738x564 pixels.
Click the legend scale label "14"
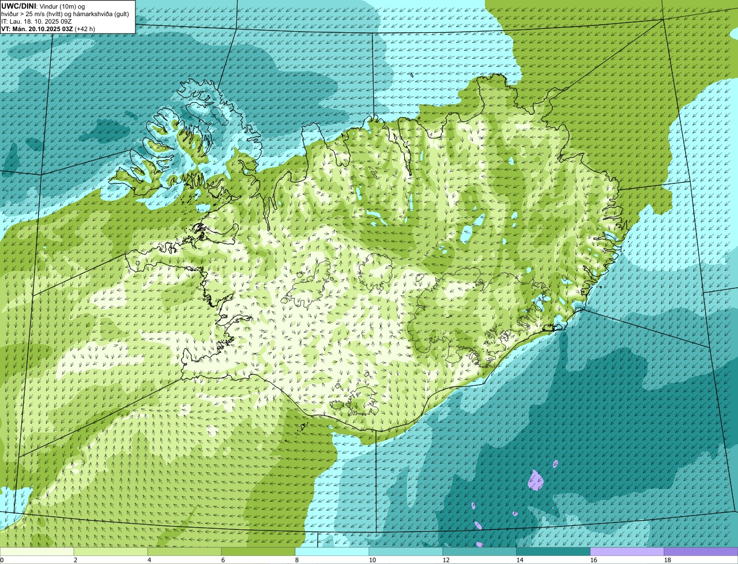pos(520,560)
